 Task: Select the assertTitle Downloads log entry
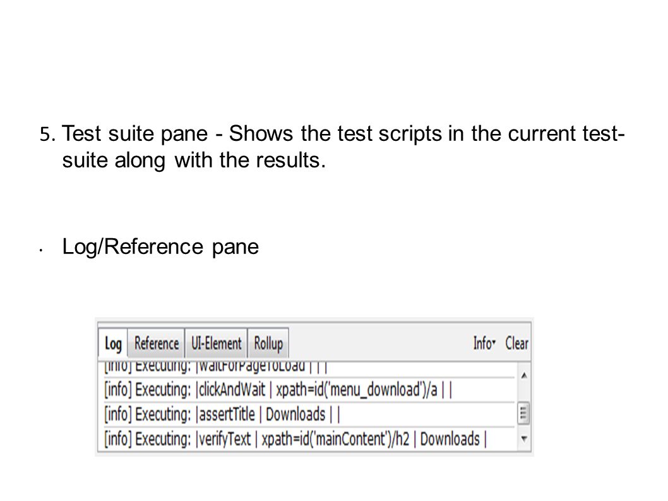(309, 414)
